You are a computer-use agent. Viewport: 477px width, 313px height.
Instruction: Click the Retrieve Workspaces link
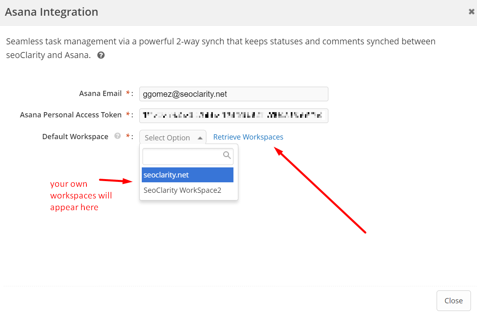[x=248, y=137]
